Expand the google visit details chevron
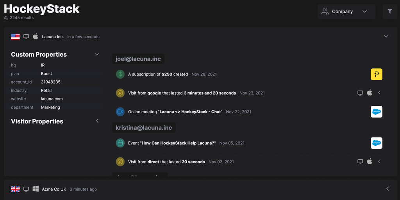This screenshot has width=400, height=200. point(379,93)
